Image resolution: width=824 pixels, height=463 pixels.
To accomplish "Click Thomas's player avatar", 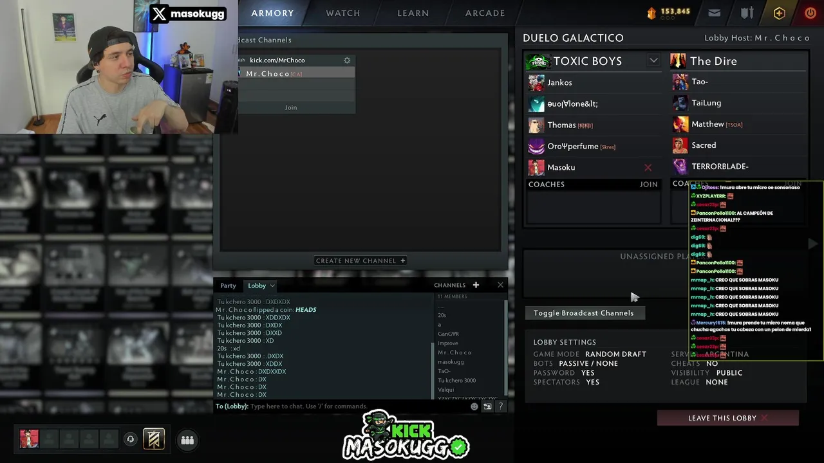I will click(536, 125).
